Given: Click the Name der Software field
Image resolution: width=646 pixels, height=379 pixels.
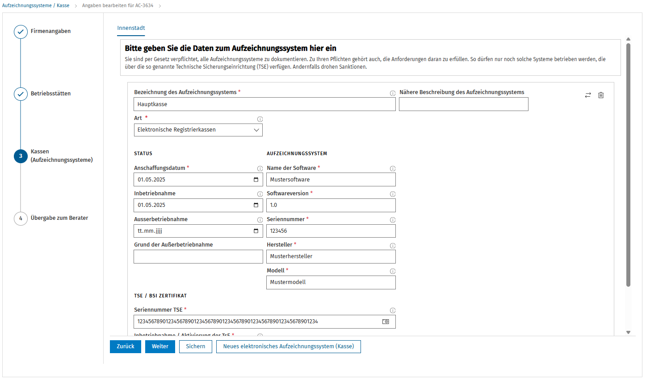Looking at the screenshot, I should pyautogui.click(x=331, y=180).
